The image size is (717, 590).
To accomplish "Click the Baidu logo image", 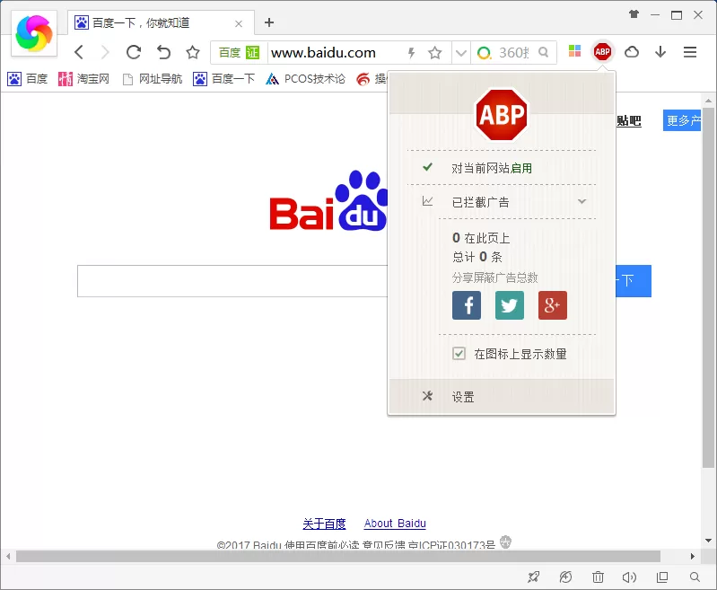I will 328,200.
